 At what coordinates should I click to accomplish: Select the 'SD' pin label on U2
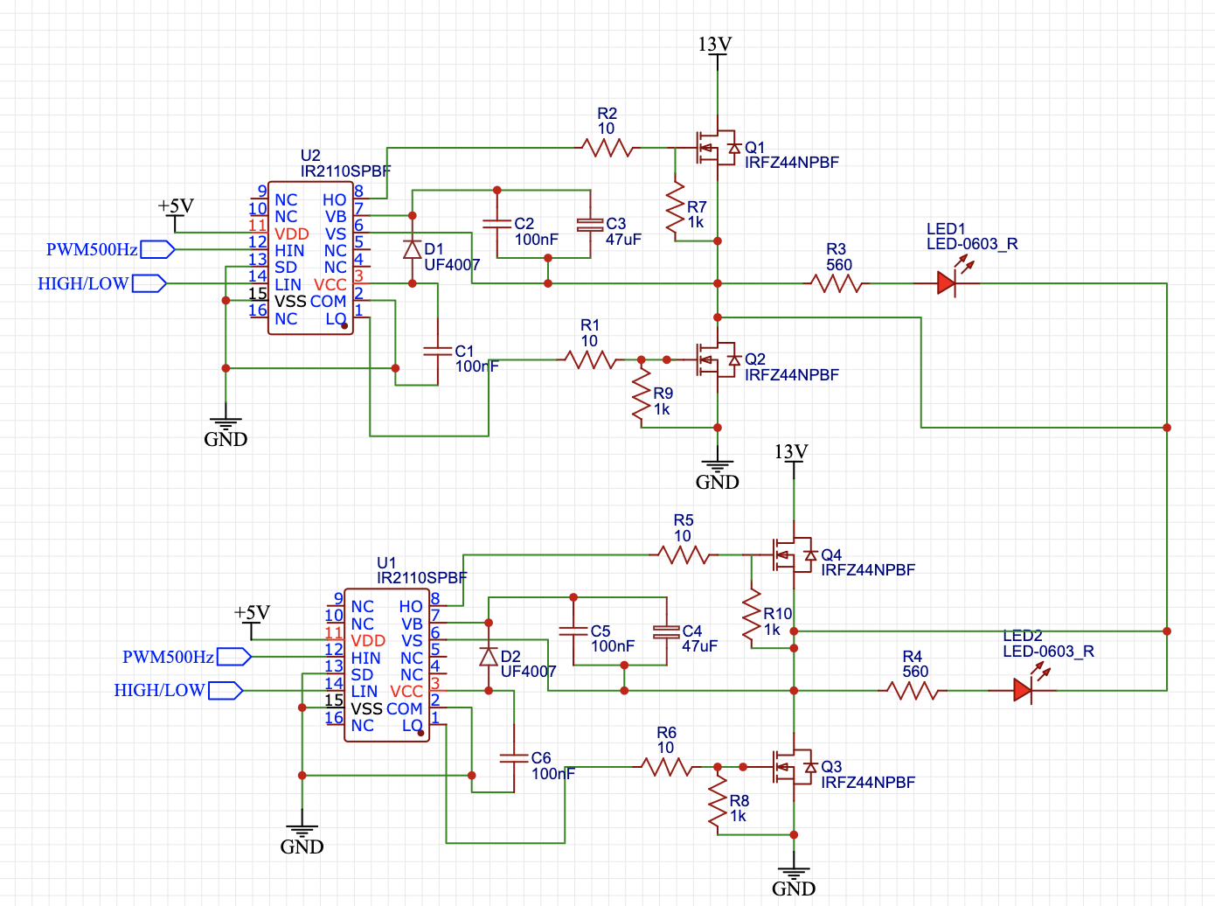286,268
